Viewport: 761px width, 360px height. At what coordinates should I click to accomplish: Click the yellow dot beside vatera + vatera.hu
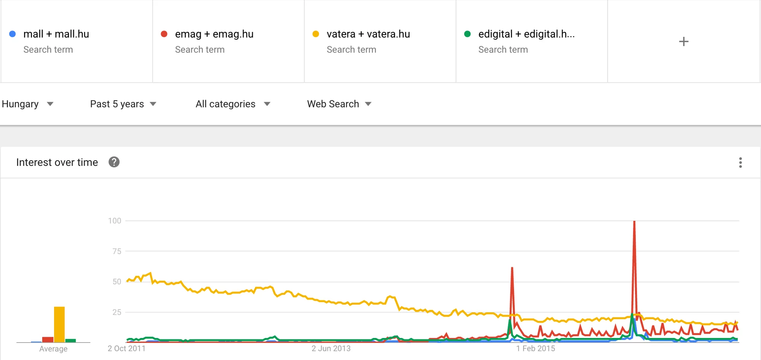click(315, 34)
